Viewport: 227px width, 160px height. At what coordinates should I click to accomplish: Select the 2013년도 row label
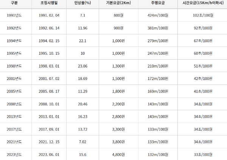[14, 117]
